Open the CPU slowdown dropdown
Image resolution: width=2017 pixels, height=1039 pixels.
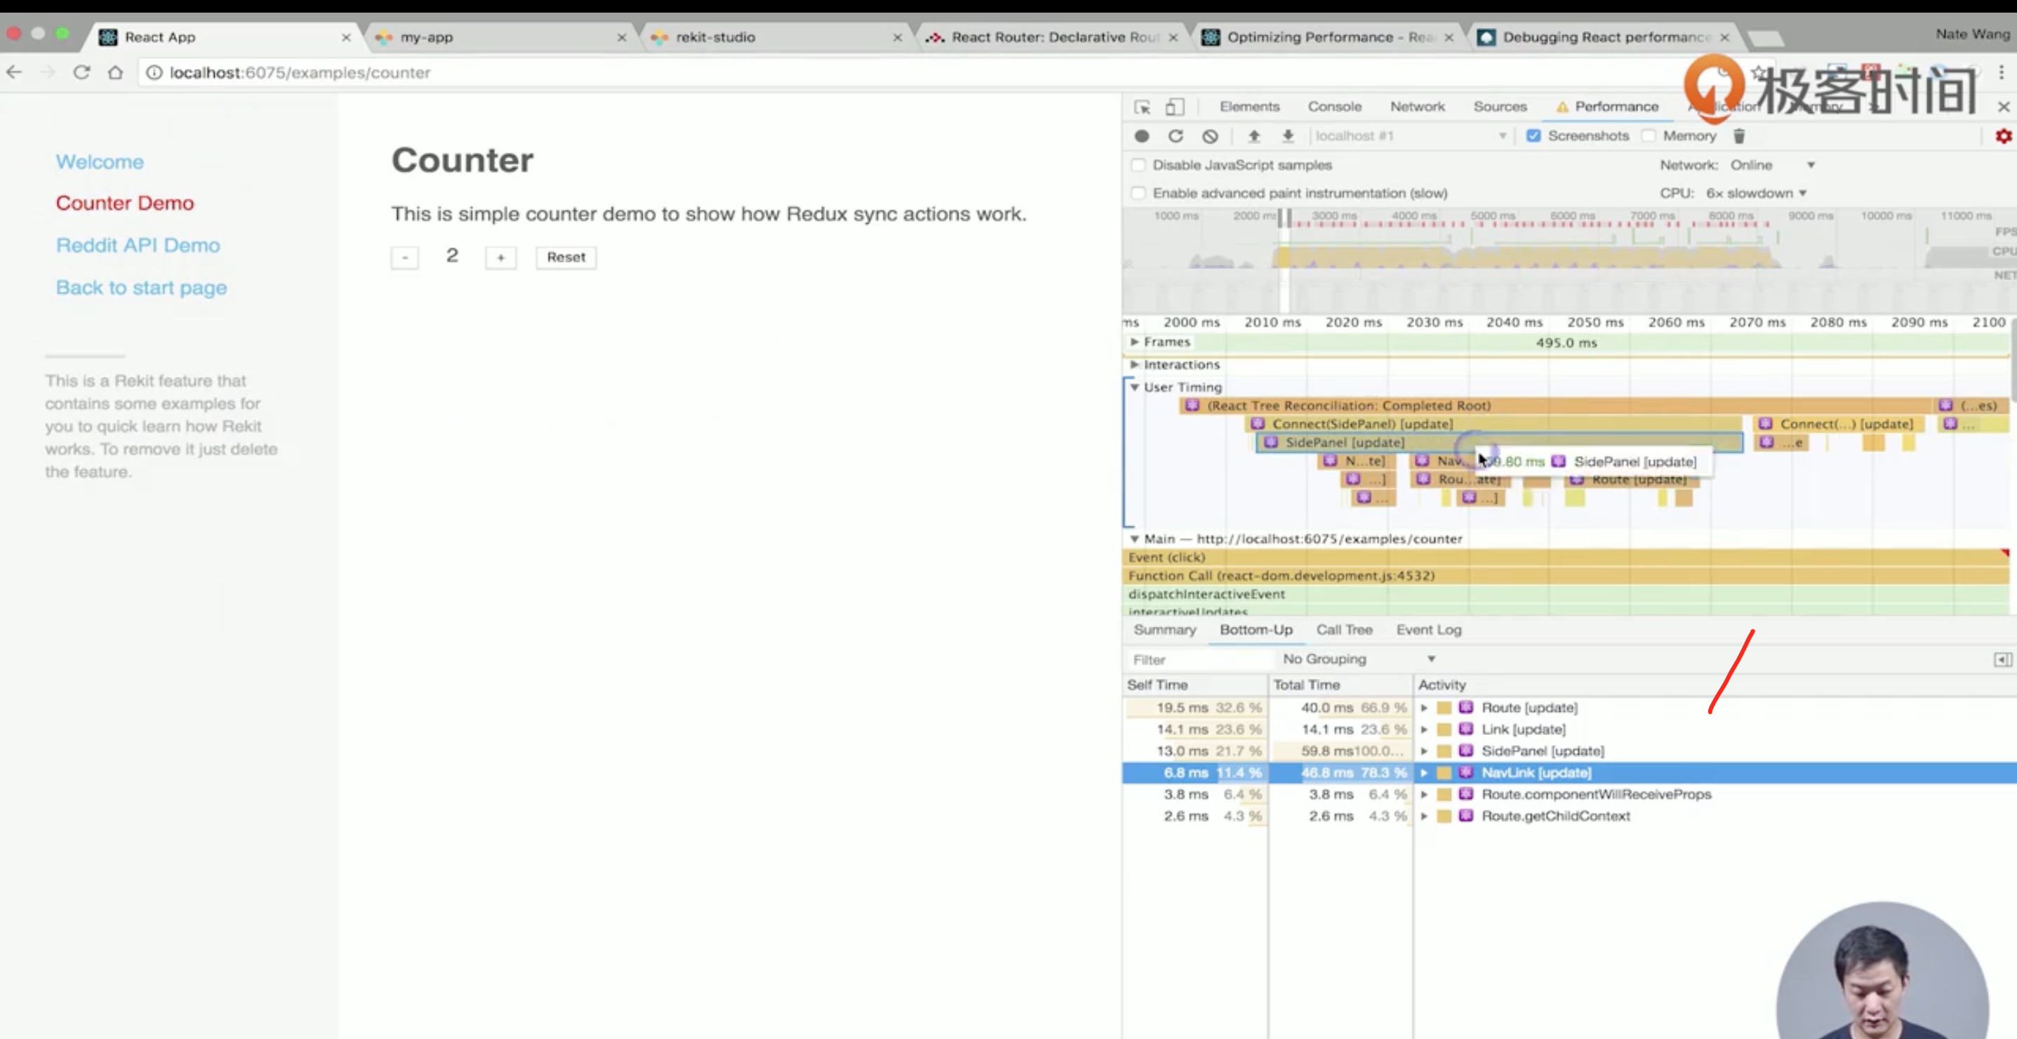(1756, 193)
